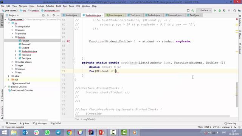
Task: Open the Refactor menu
Action: tap(50, 6)
